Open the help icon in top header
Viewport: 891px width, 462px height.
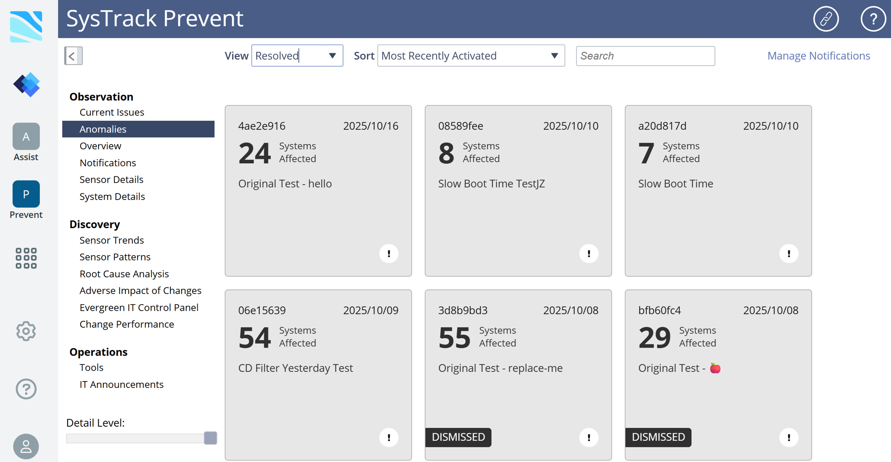point(872,19)
